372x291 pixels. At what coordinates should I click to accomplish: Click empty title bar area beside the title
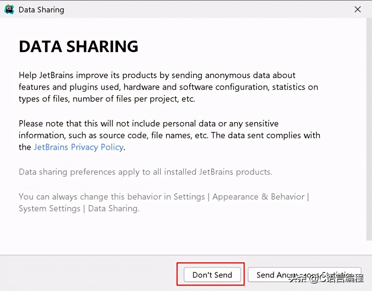(203, 9)
